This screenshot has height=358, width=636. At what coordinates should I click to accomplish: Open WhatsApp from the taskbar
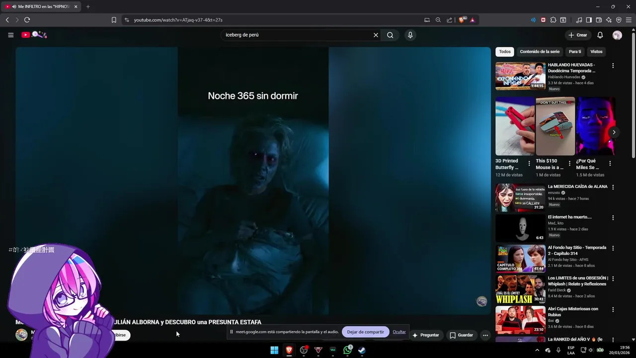(347, 350)
